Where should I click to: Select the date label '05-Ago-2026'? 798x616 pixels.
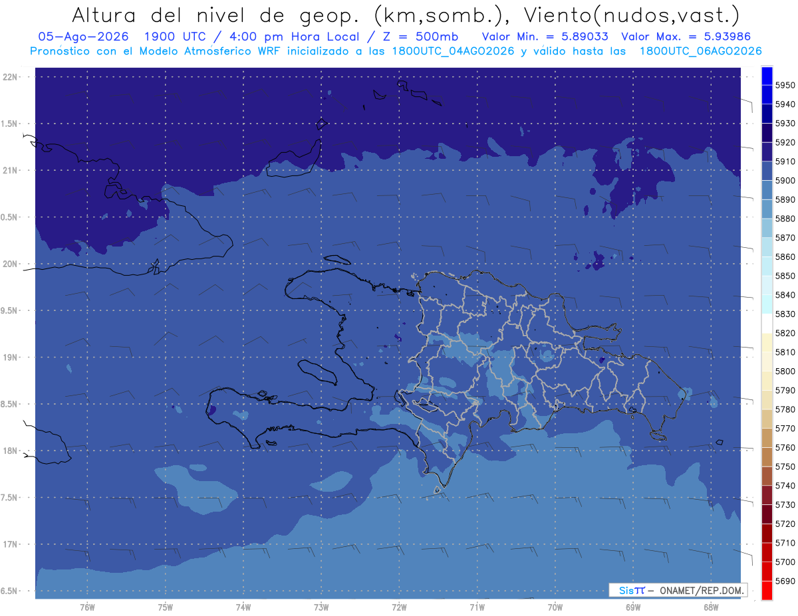pyautogui.click(x=84, y=37)
